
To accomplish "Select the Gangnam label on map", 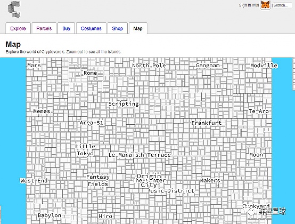I will (x=208, y=66).
